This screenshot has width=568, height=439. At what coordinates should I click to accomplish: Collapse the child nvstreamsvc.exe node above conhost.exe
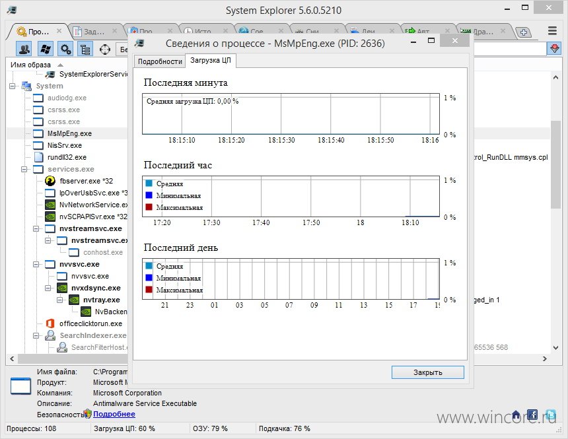pyautogui.click(x=48, y=240)
